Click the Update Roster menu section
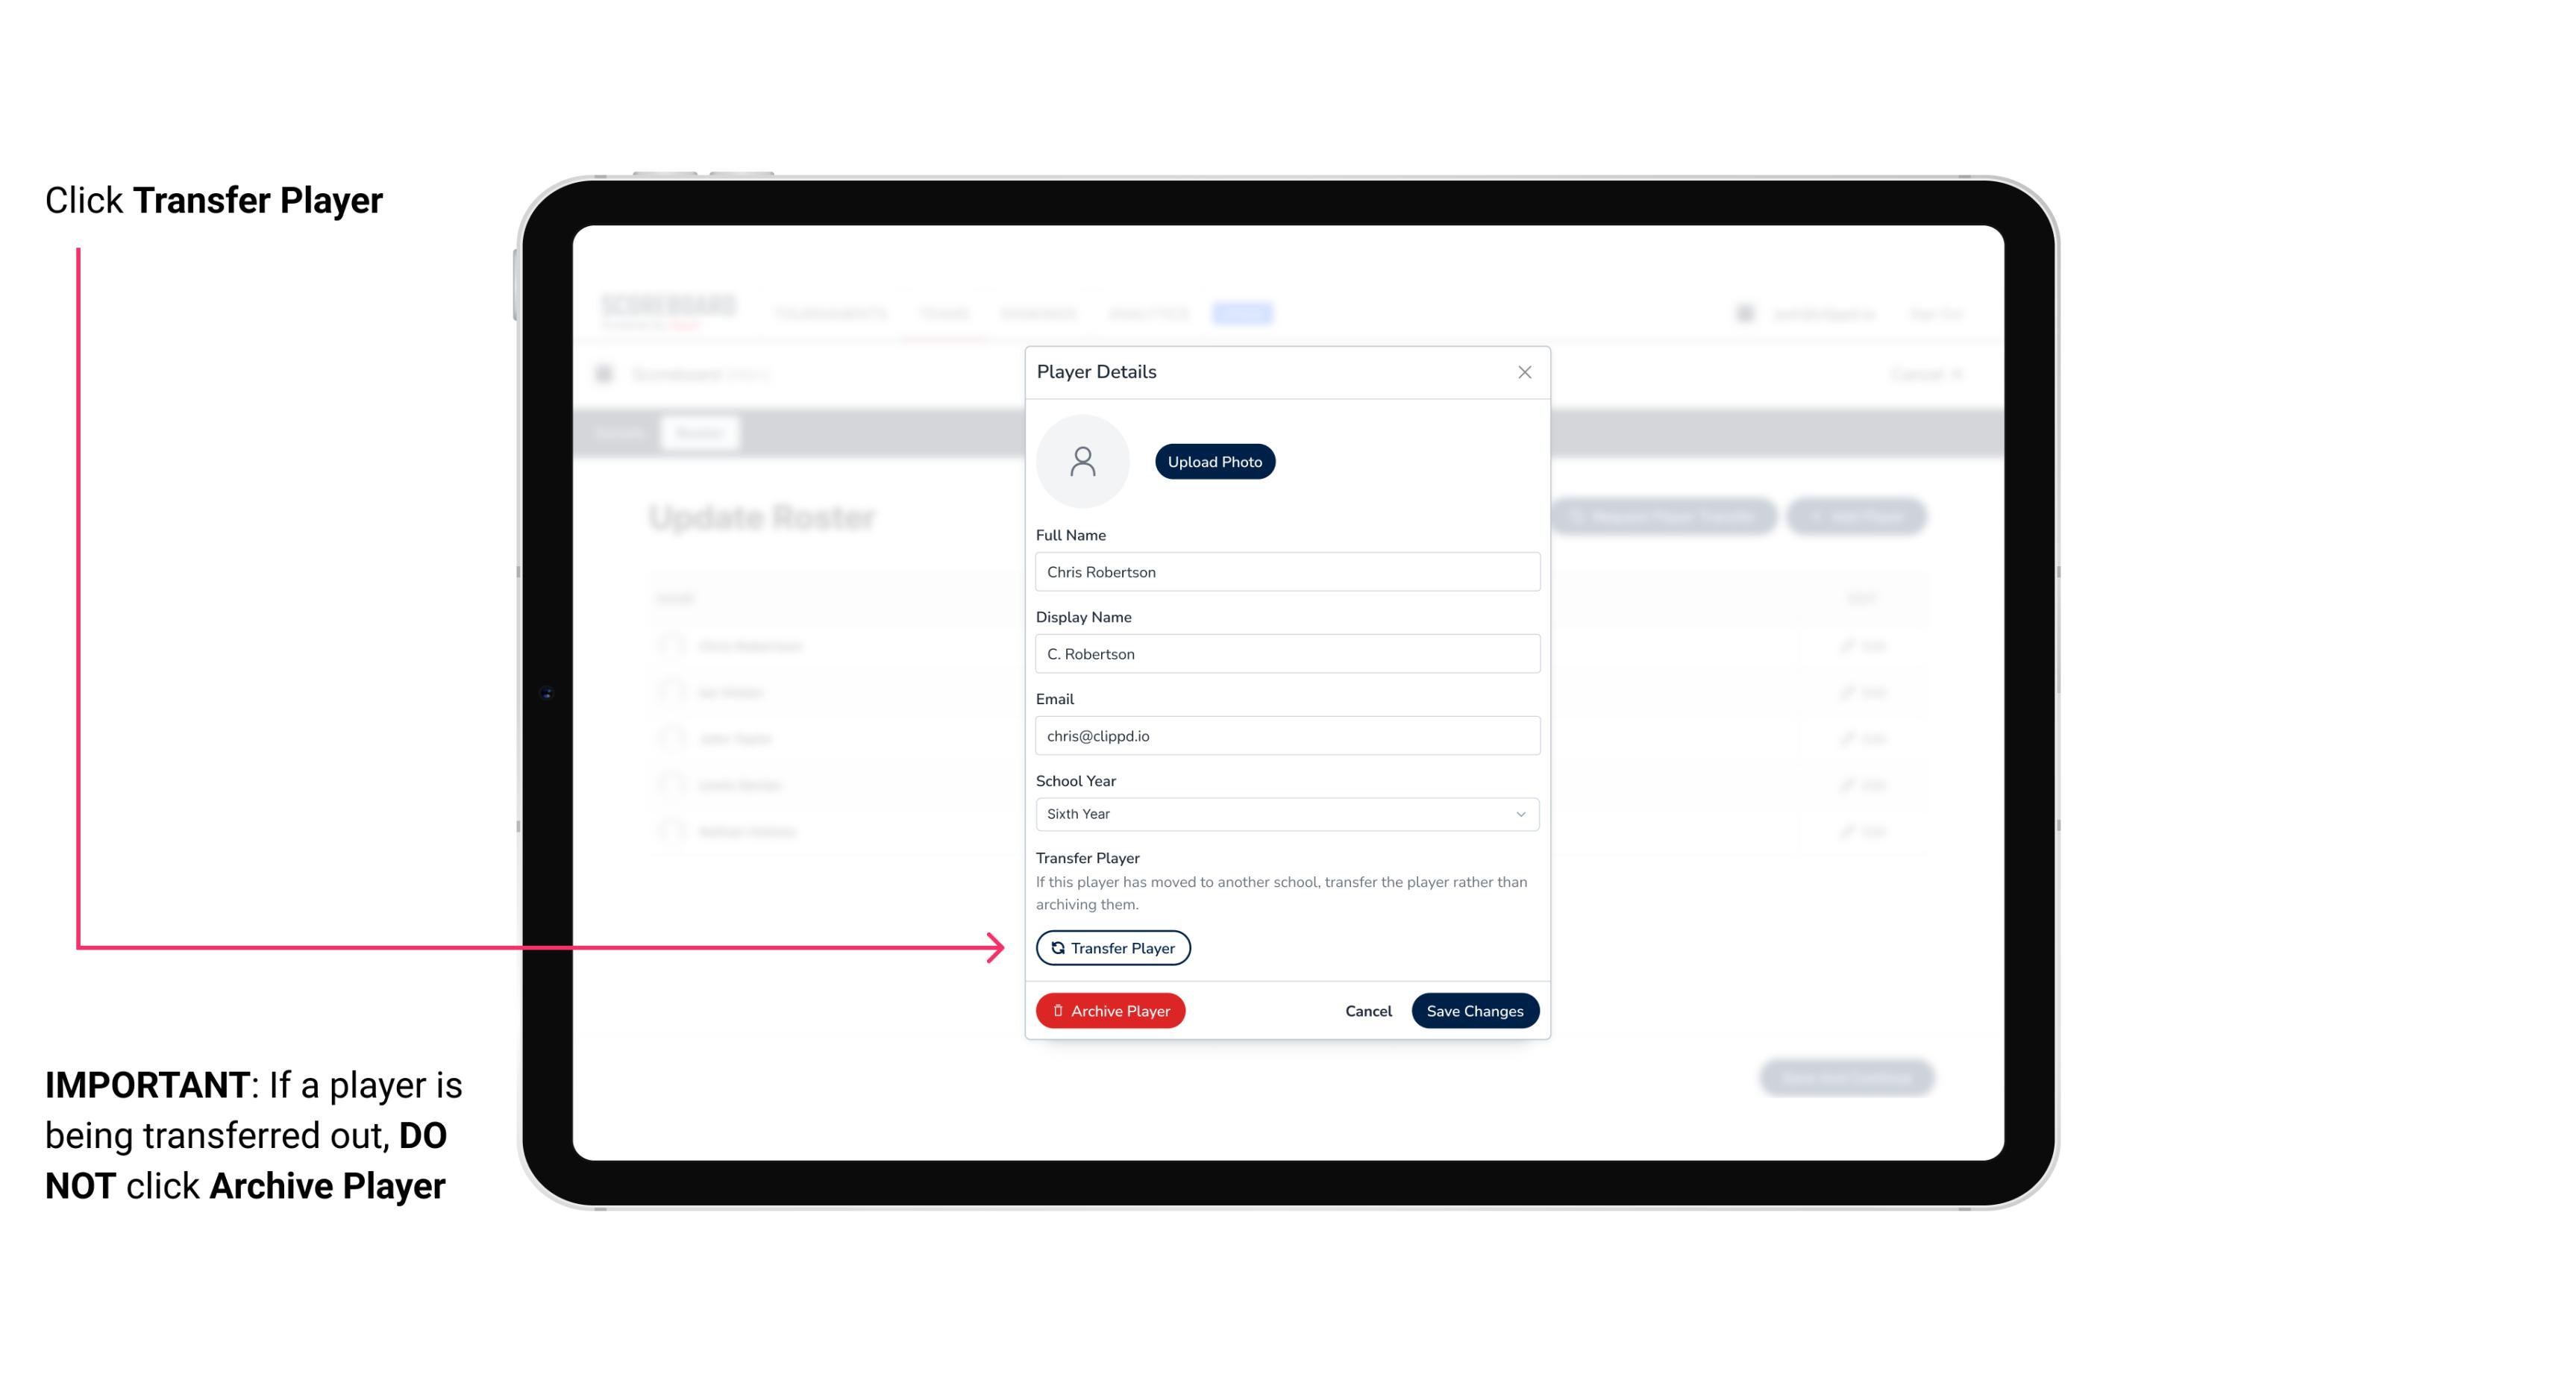The width and height of the screenshot is (2576, 1386). coord(765,517)
